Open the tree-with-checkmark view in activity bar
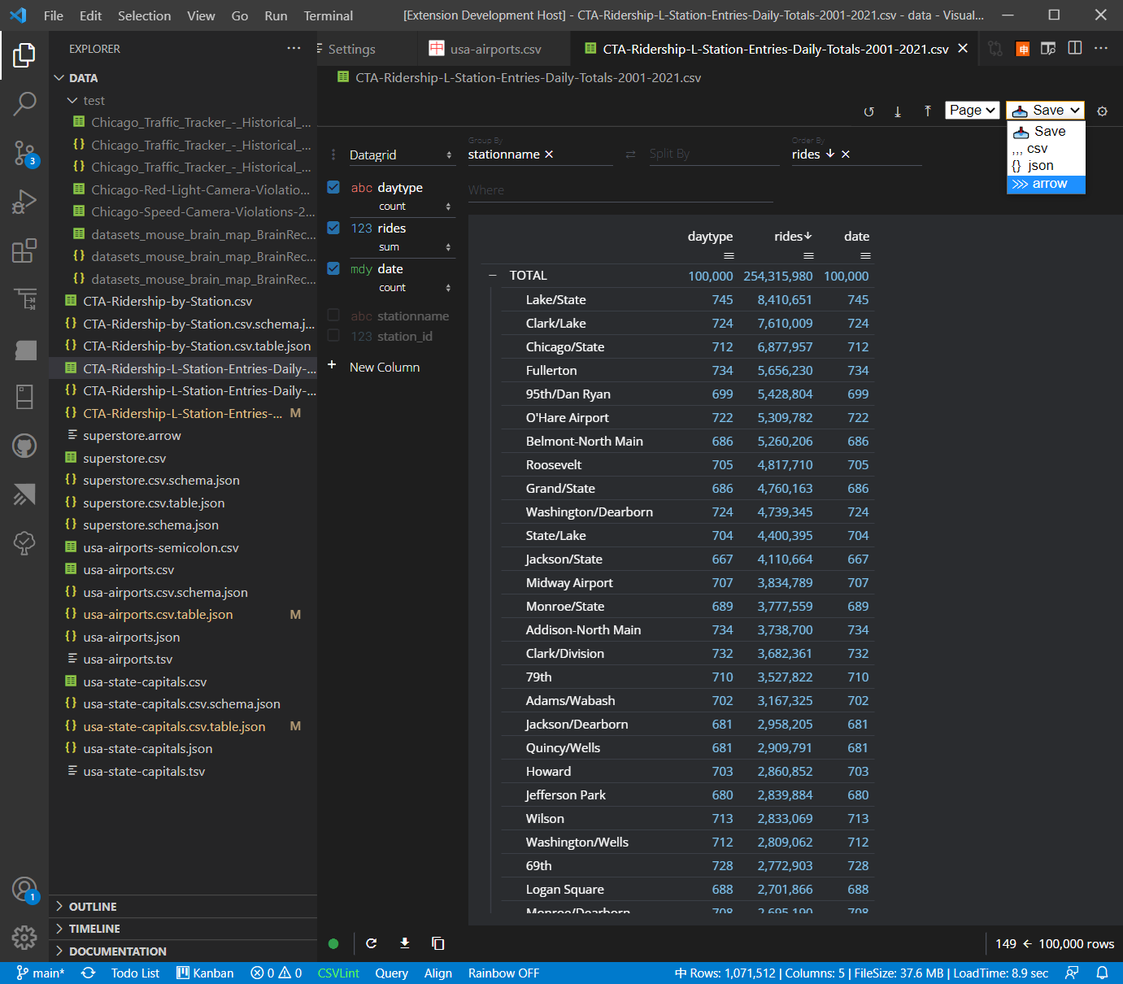Viewport: 1123px width, 984px height. click(24, 543)
